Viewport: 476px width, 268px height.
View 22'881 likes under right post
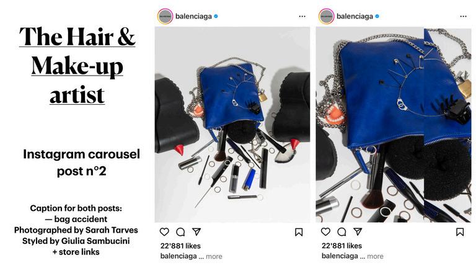pos(342,246)
